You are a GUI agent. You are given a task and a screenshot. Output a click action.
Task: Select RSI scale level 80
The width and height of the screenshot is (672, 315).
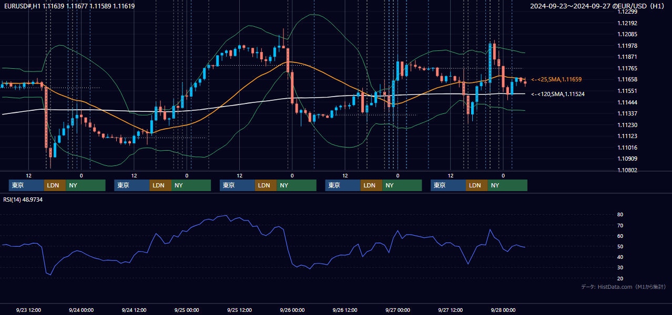tap(620, 215)
